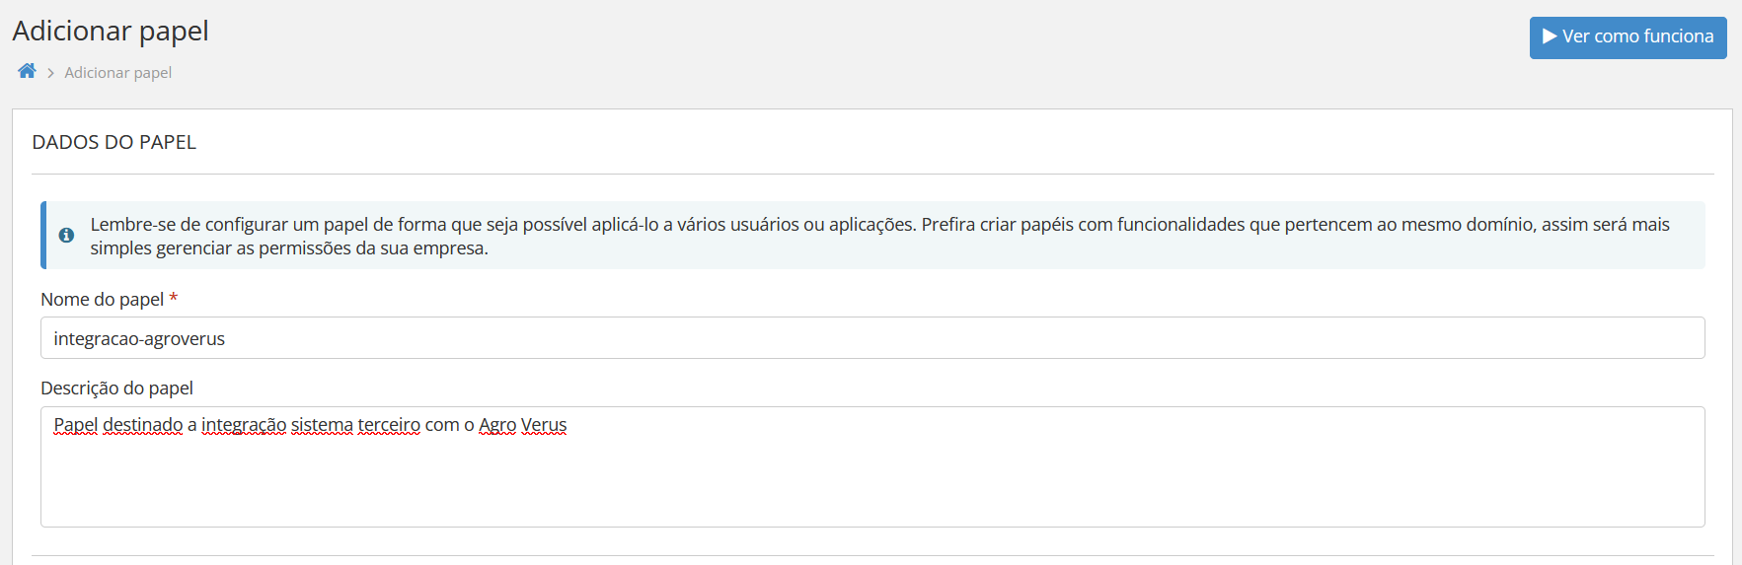The width and height of the screenshot is (1742, 565).
Task: Click the underlined word 'Papel' in description
Action: (x=76, y=425)
